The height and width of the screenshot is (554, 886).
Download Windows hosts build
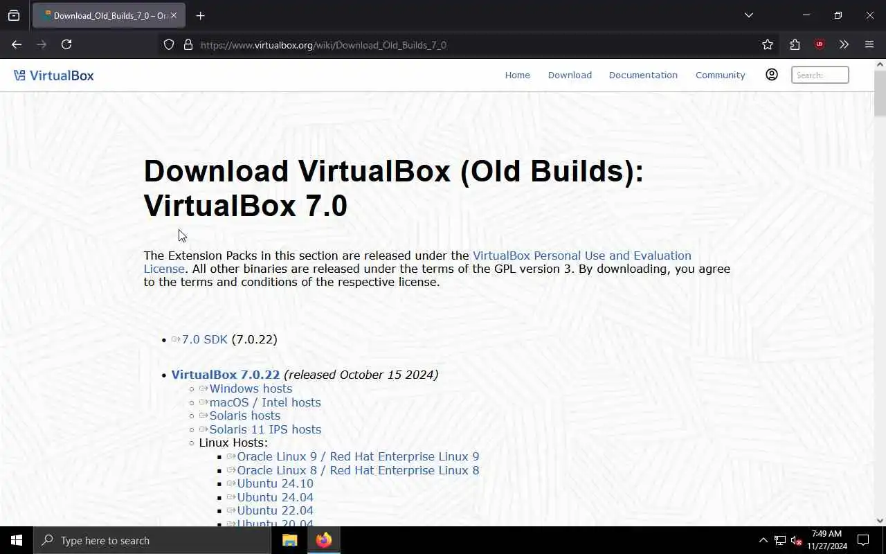pos(251,388)
